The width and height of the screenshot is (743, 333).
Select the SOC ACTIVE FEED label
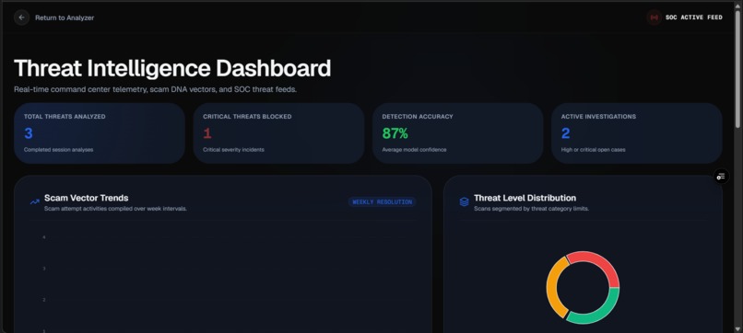click(694, 17)
